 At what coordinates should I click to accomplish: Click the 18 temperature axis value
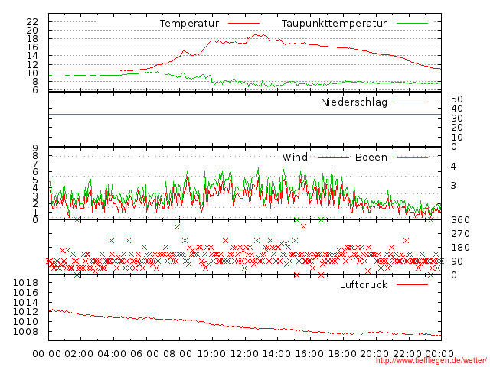click(32, 39)
